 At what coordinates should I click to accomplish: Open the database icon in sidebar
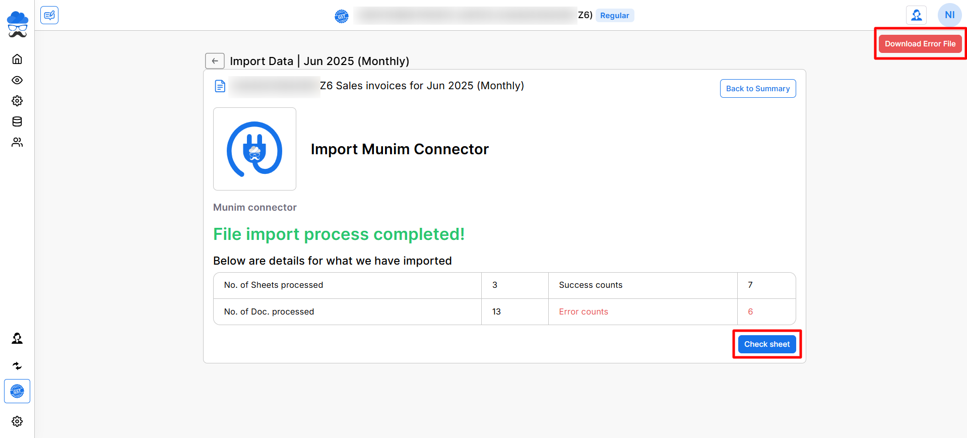tap(17, 121)
